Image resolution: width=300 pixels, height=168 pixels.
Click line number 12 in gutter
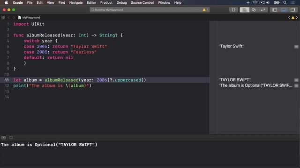click(7, 86)
